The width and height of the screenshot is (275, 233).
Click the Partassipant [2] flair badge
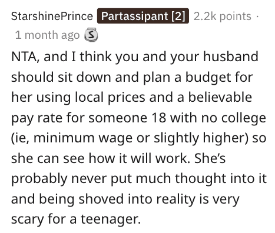[x=143, y=16]
